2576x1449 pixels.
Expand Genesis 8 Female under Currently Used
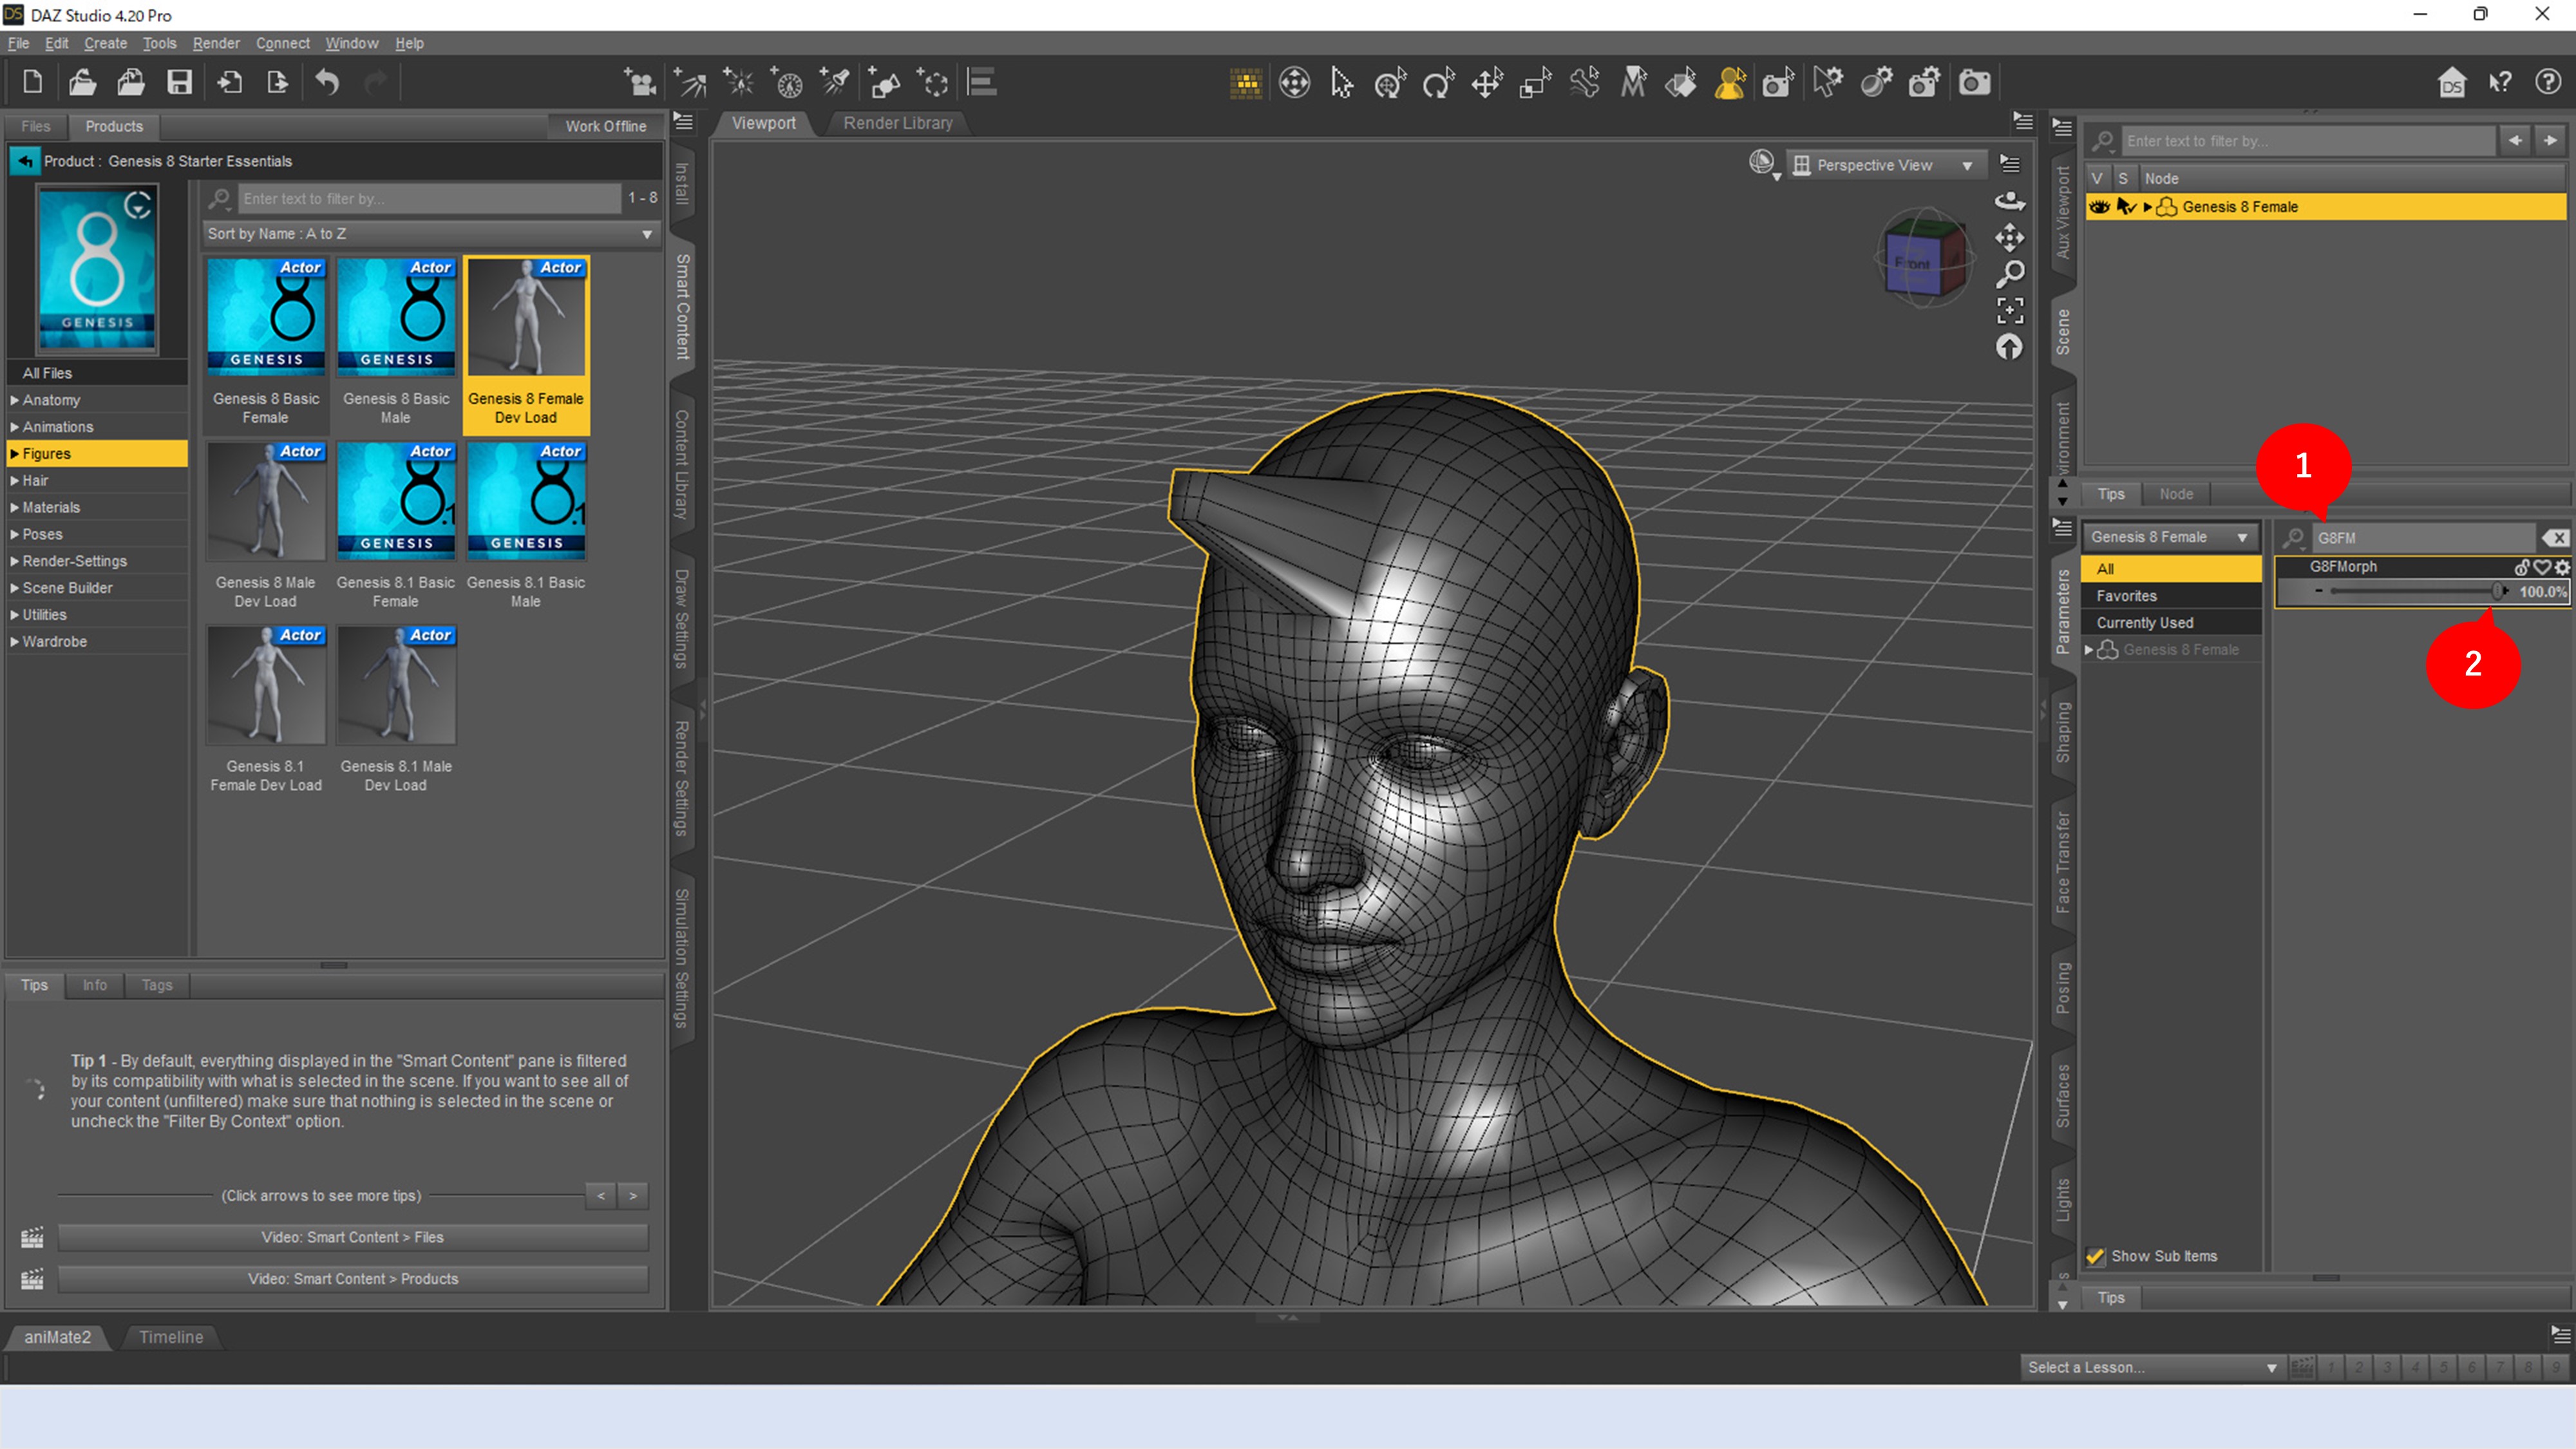coord(2088,649)
